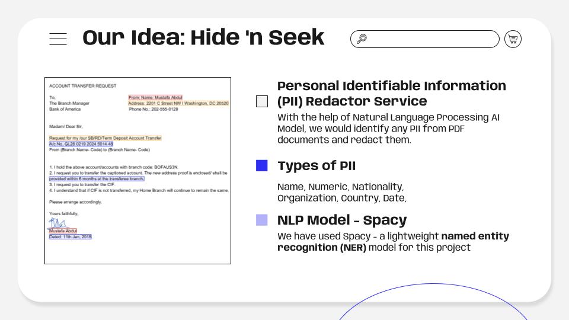Select heading 'Personal Identifiable Information (PII) Redactor Service'
The height and width of the screenshot is (320, 569).
point(392,93)
